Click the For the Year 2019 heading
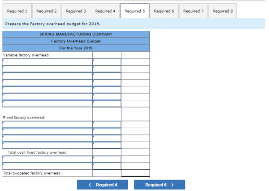The width and height of the screenshot is (269, 191). click(76, 48)
